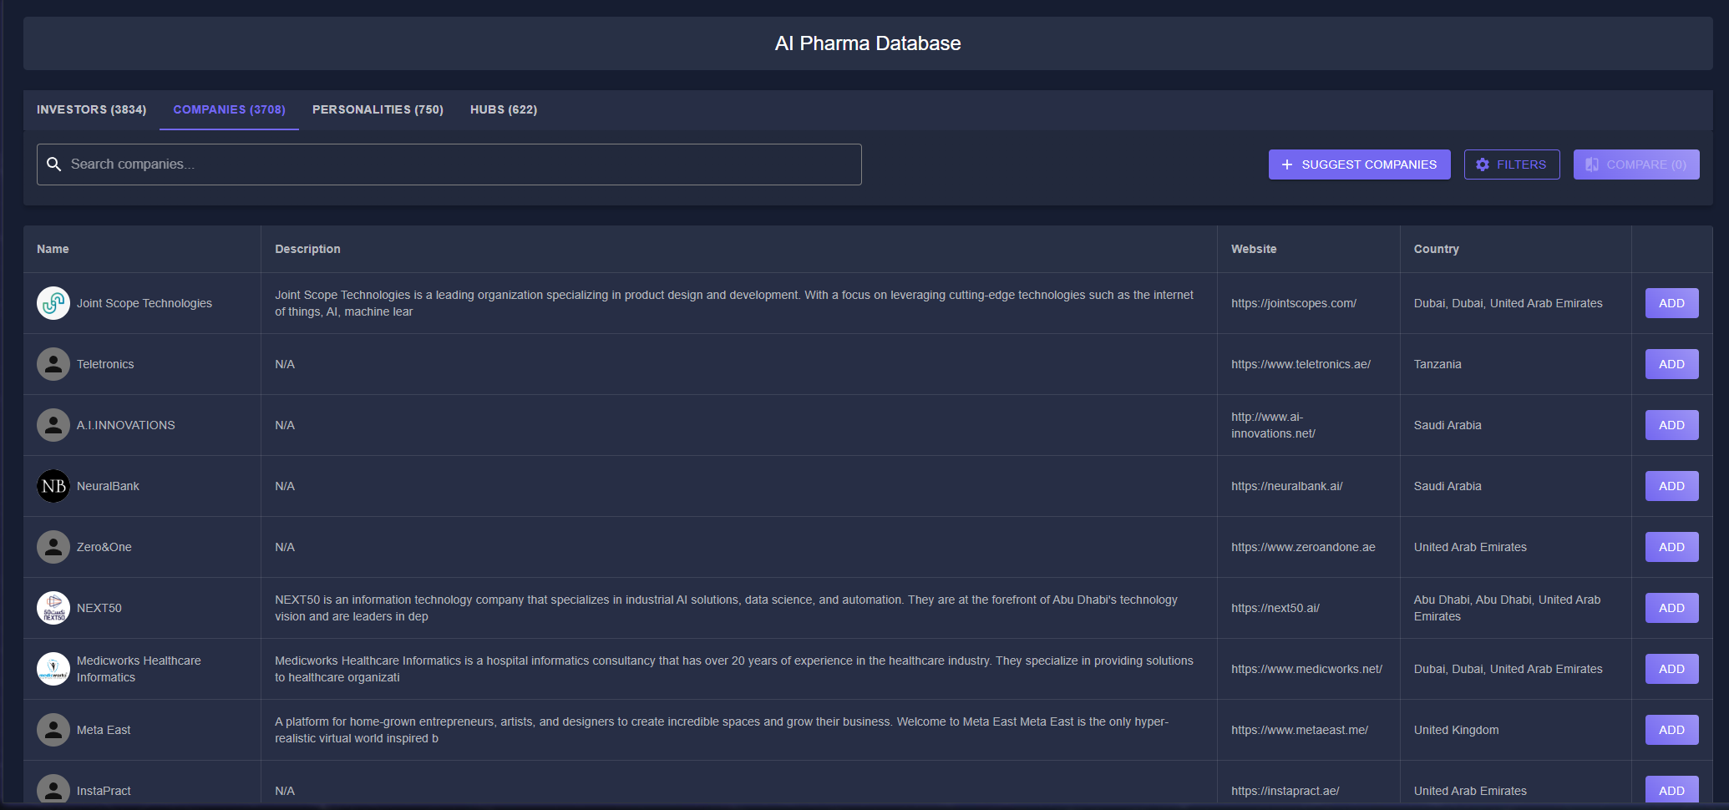Click the NEXT50 company logo
This screenshot has height=810, width=1729.
53,608
